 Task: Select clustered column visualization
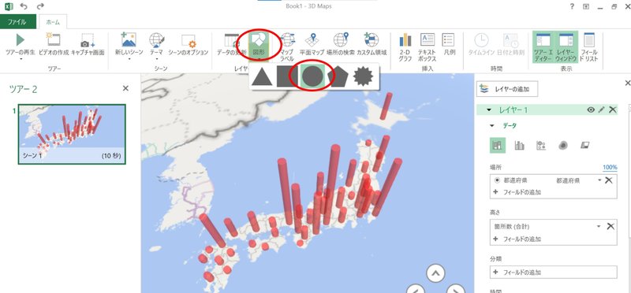pos(520,145)
